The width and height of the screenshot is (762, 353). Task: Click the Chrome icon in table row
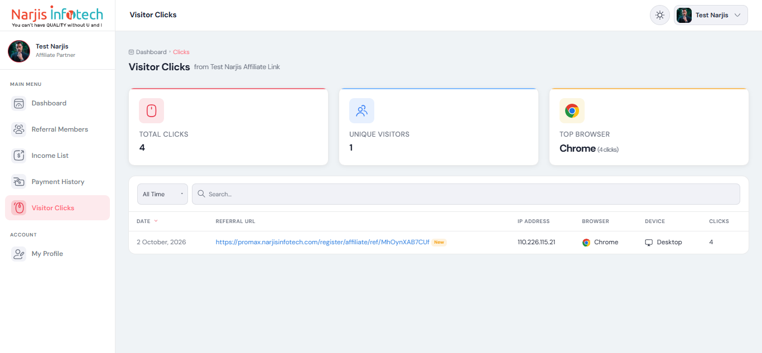pos(586,243)
